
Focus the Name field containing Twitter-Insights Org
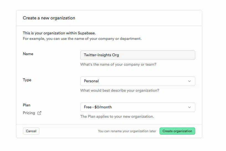point(138,55)
